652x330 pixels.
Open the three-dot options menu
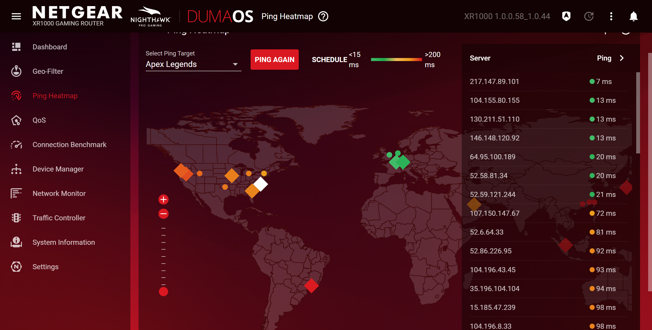[x=611, y=17]
